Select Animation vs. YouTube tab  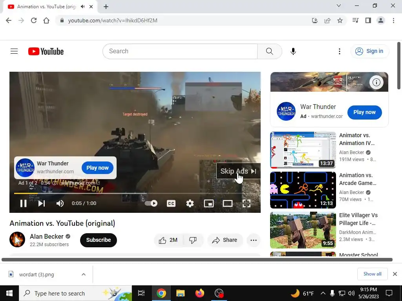(46, 7)
